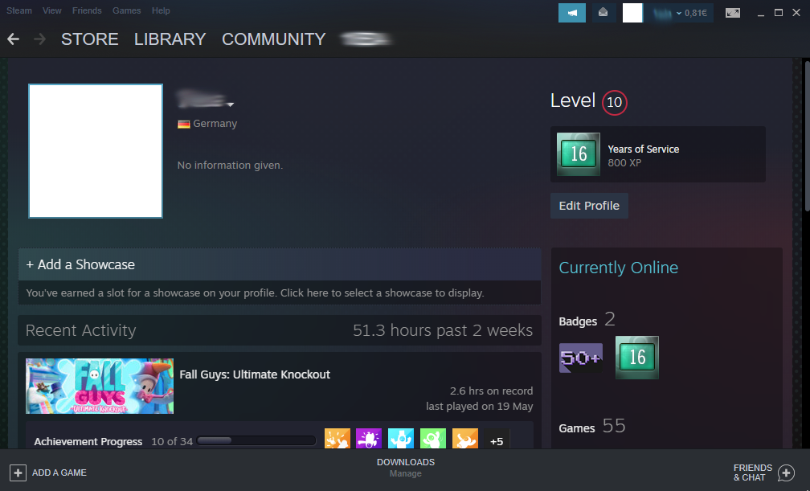
Task: Open the blurred username tab in navigation
Action: coord(366,39)
